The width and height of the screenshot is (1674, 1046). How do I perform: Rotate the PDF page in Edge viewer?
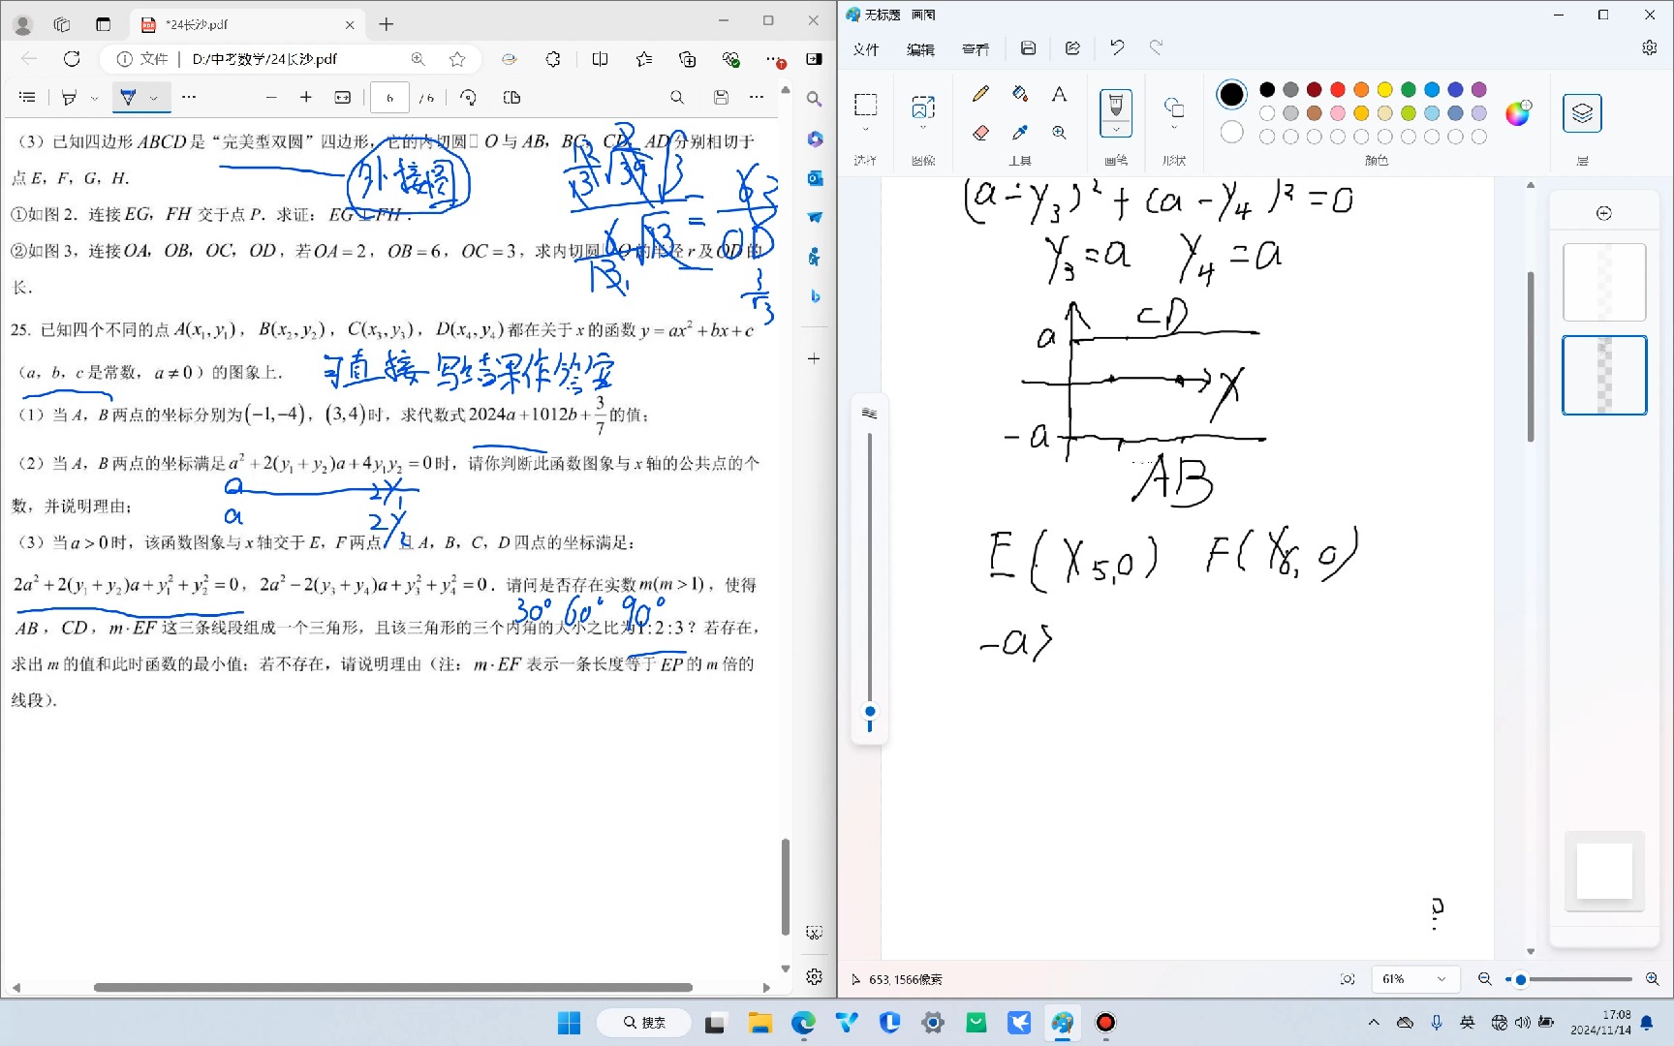pyautogui.click(x=468, y=97)
